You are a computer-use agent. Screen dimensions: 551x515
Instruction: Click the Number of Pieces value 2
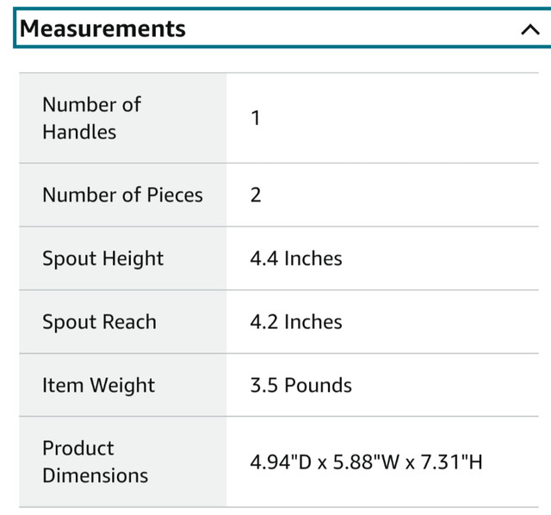(x=256, y=195)
